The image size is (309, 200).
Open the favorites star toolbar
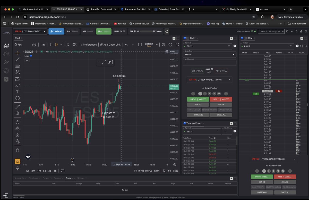point(17,161)
